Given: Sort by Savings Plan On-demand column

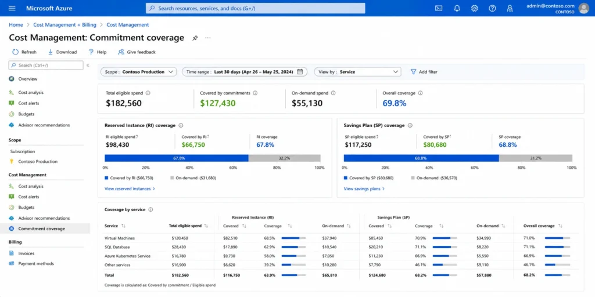Looking at the screenshot, I should coord(503,226).
